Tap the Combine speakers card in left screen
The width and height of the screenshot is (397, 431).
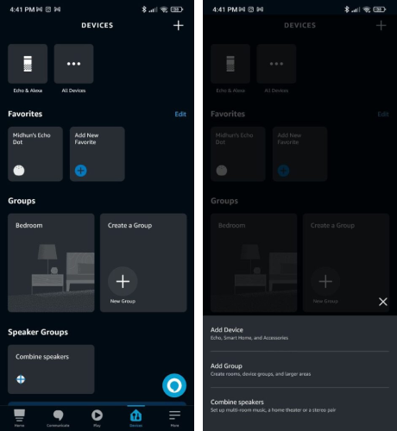tap(51, 369)
